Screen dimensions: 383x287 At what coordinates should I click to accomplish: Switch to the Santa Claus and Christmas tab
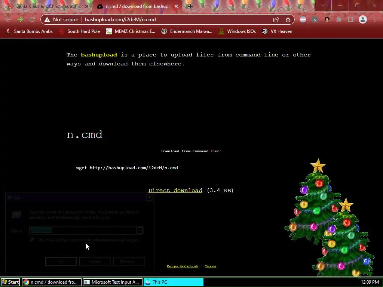coord(47,6)
